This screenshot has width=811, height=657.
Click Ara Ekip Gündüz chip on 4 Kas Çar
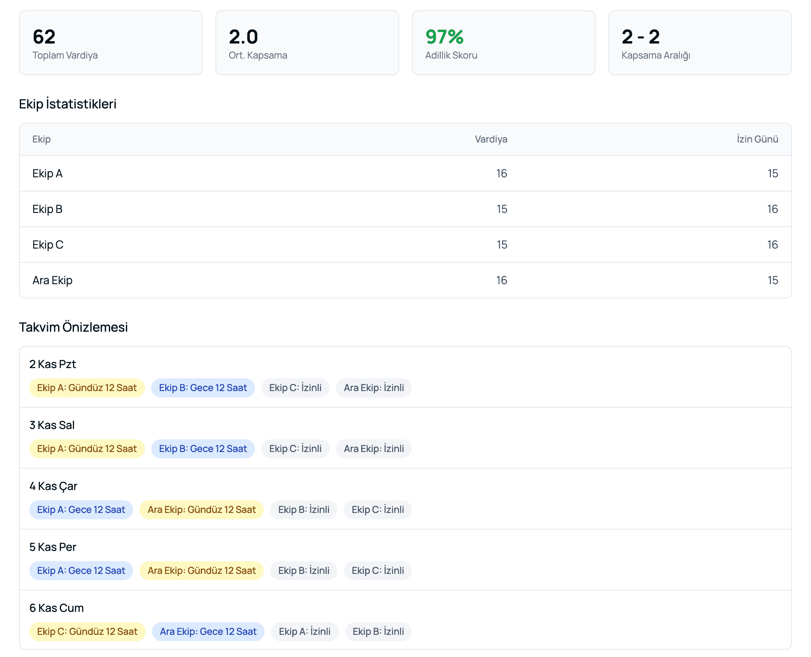point(202,510)
